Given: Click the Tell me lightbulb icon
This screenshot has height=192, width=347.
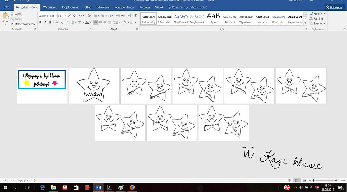Looking at the screenshot, I should pyautogui.click(x=170, y=7).
